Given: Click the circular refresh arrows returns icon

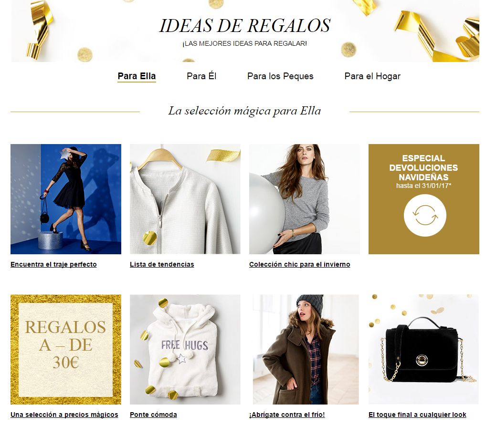Looking at the screenshot, I should 425,215.
